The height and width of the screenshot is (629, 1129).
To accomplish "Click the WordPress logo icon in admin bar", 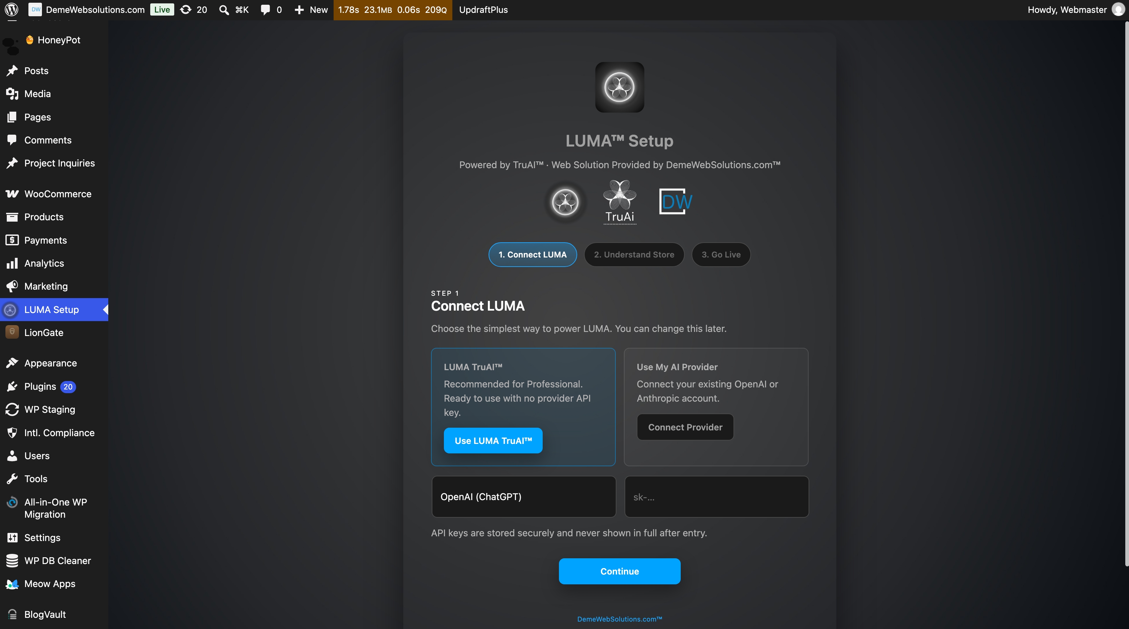I will (x=12, y=10).
